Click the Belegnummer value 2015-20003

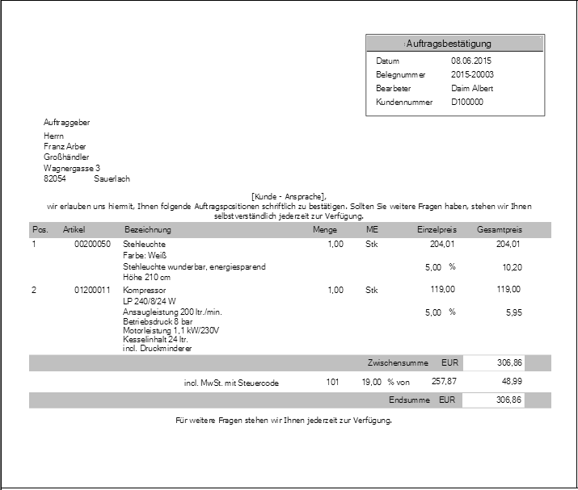[x=474, y=75]
